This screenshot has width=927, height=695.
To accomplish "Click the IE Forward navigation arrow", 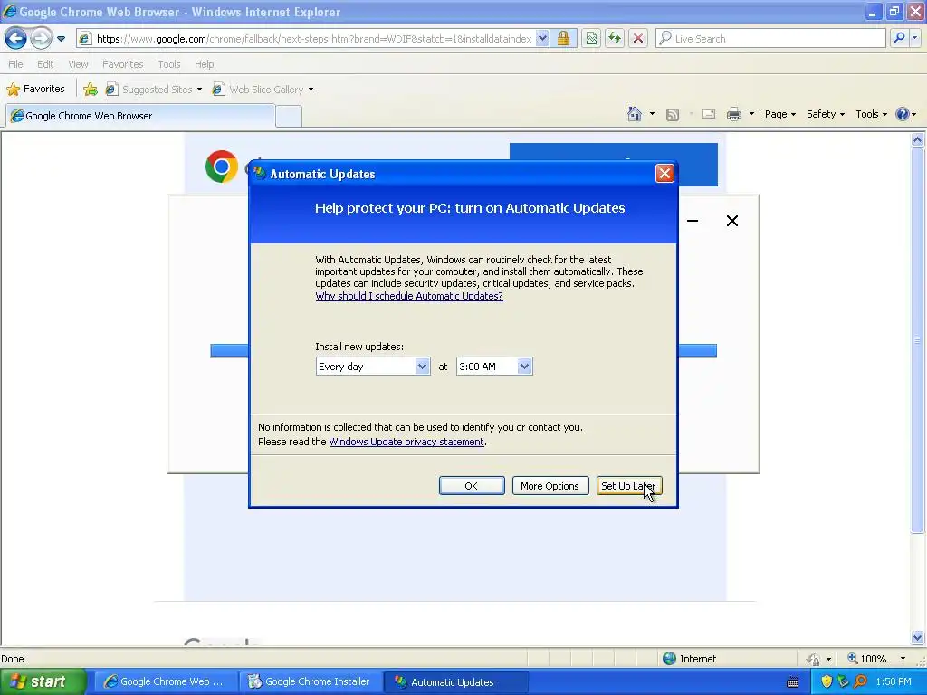I will point(41,39).
